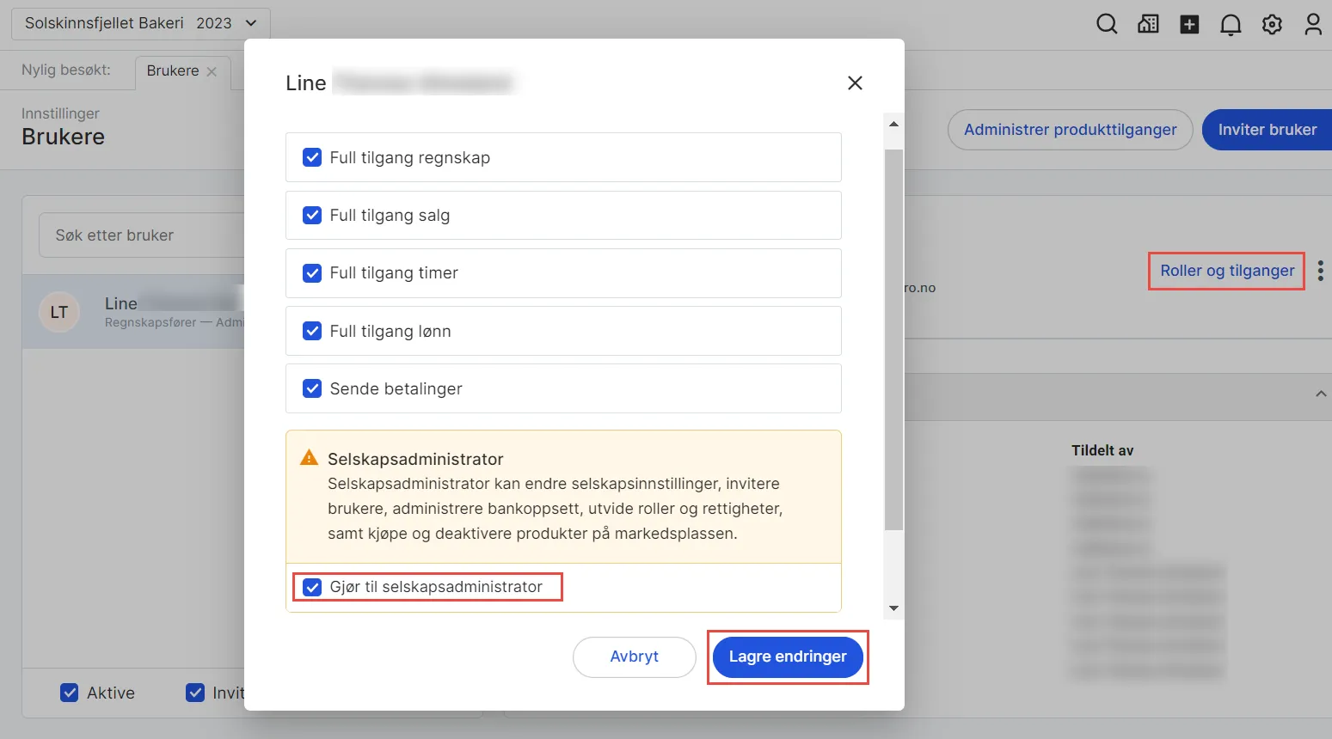Open the create new (plus) icon
This screenshot has width=1332, height=739.
point(1189,24)
